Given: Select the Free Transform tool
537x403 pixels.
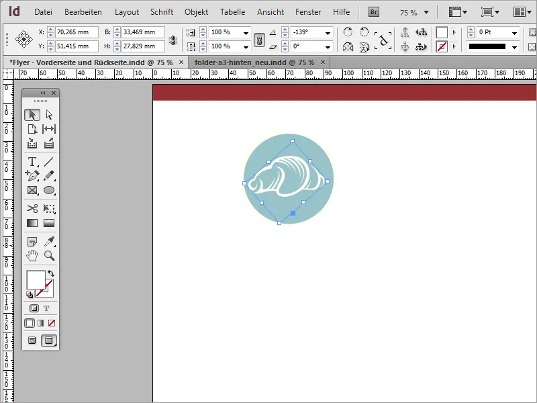Looking at the screenshot, I should coord(49,208).
